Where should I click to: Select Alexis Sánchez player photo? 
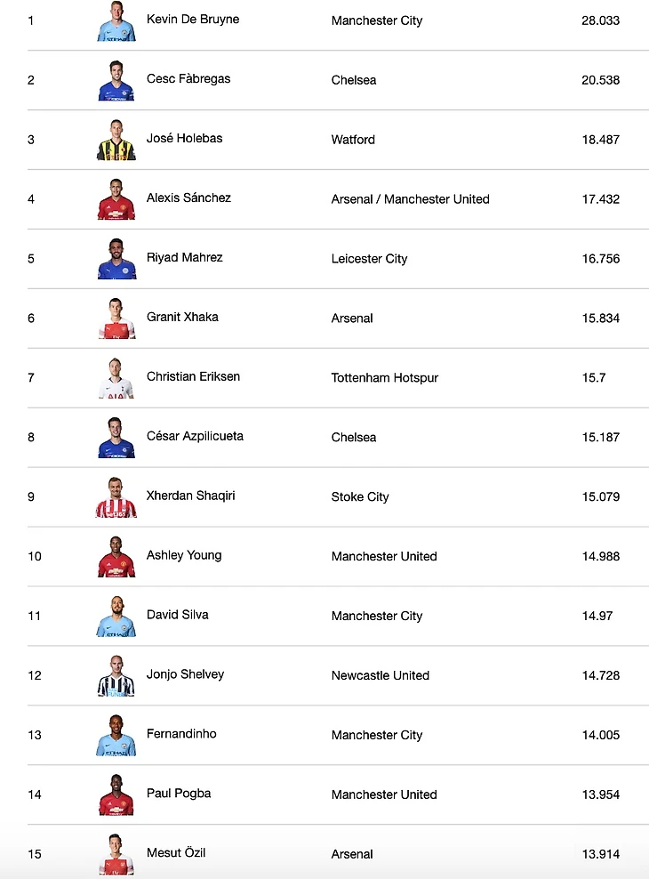click(116, 199)
